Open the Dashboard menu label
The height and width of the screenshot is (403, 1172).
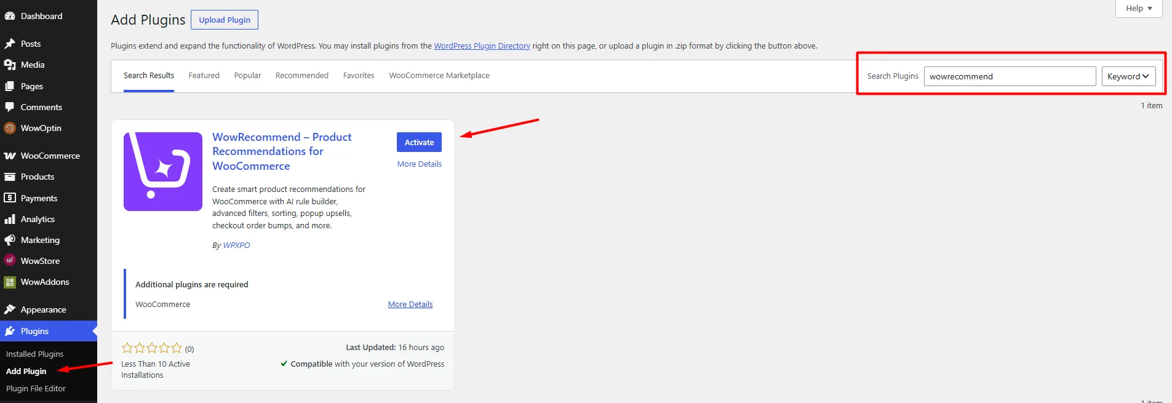[x=41, y=16]
